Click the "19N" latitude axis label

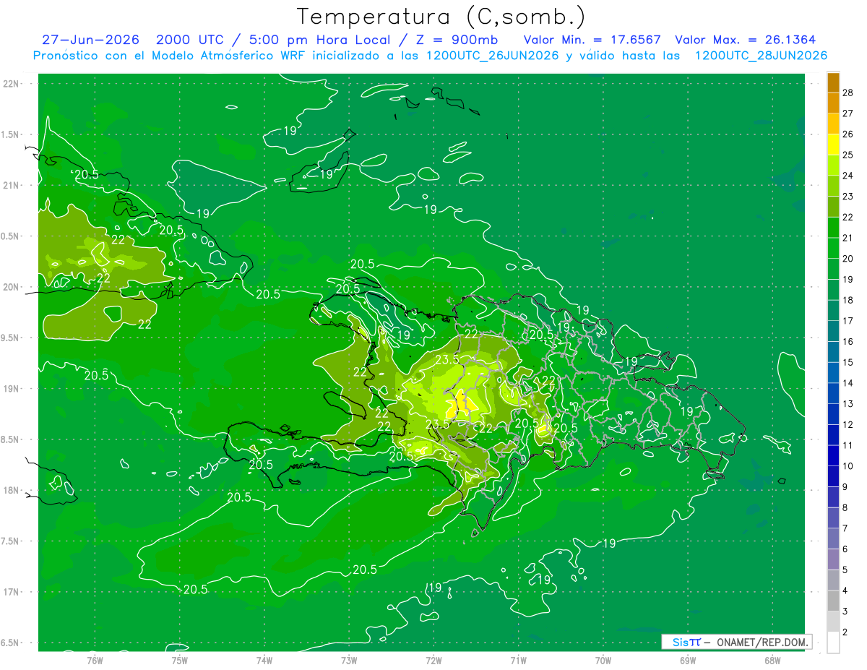(x=12, y=388)
